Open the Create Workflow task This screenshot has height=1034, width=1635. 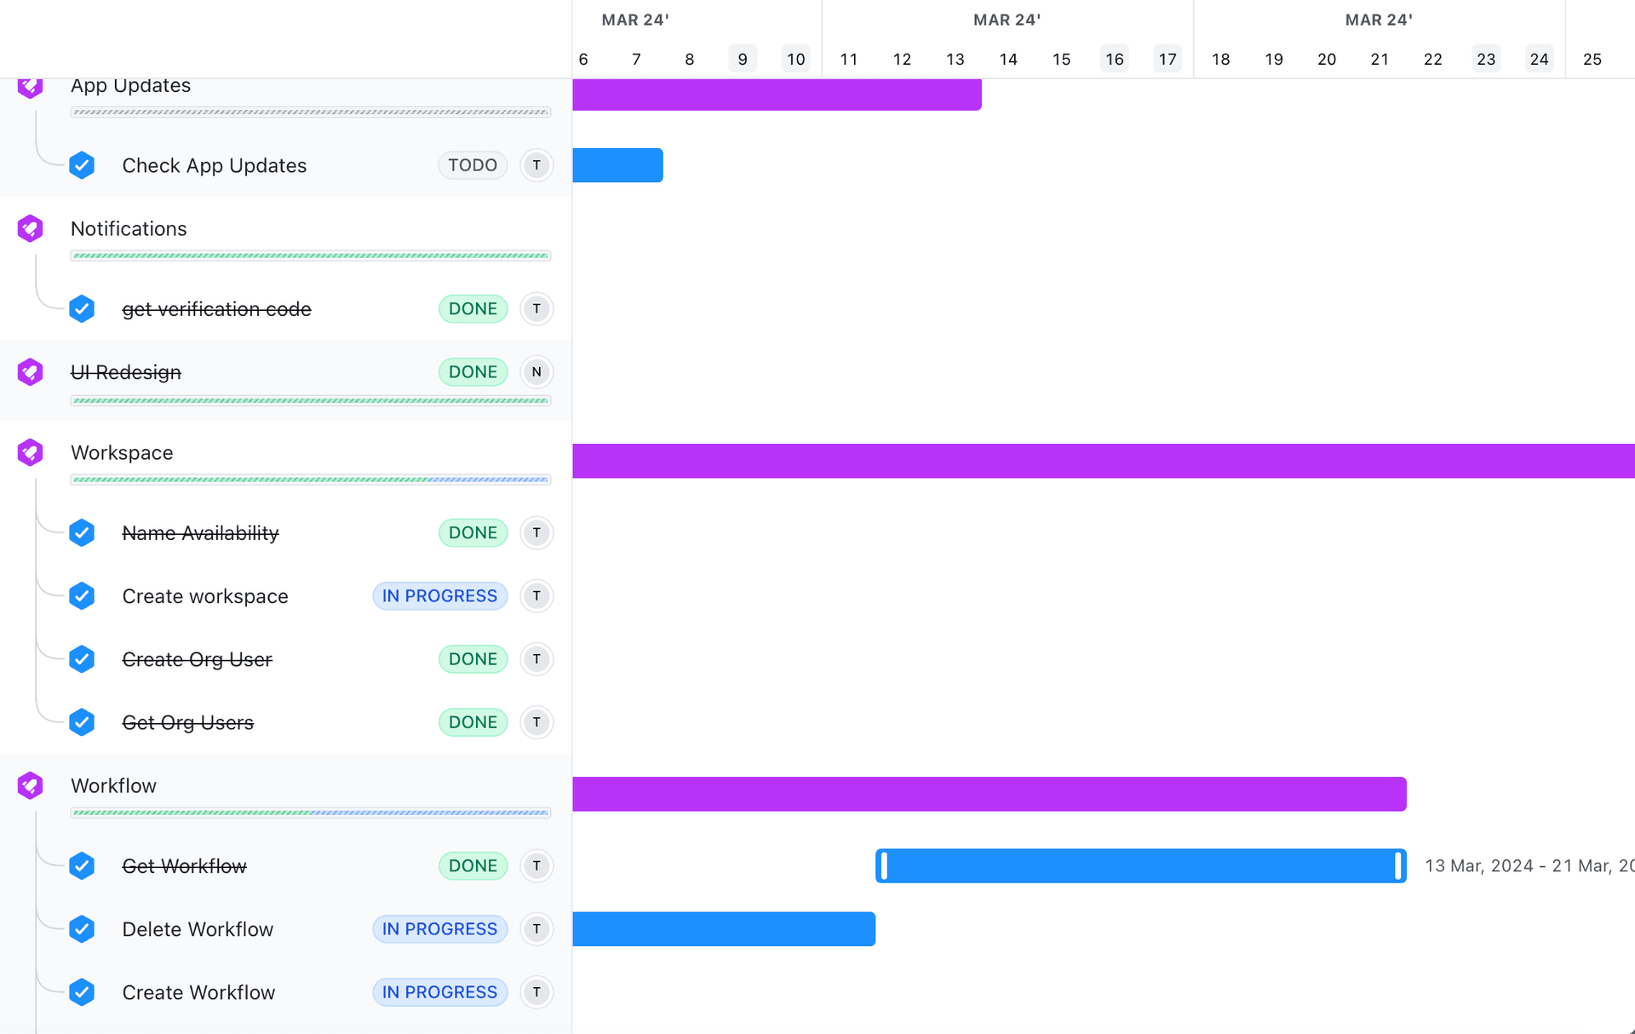(198, 992)
